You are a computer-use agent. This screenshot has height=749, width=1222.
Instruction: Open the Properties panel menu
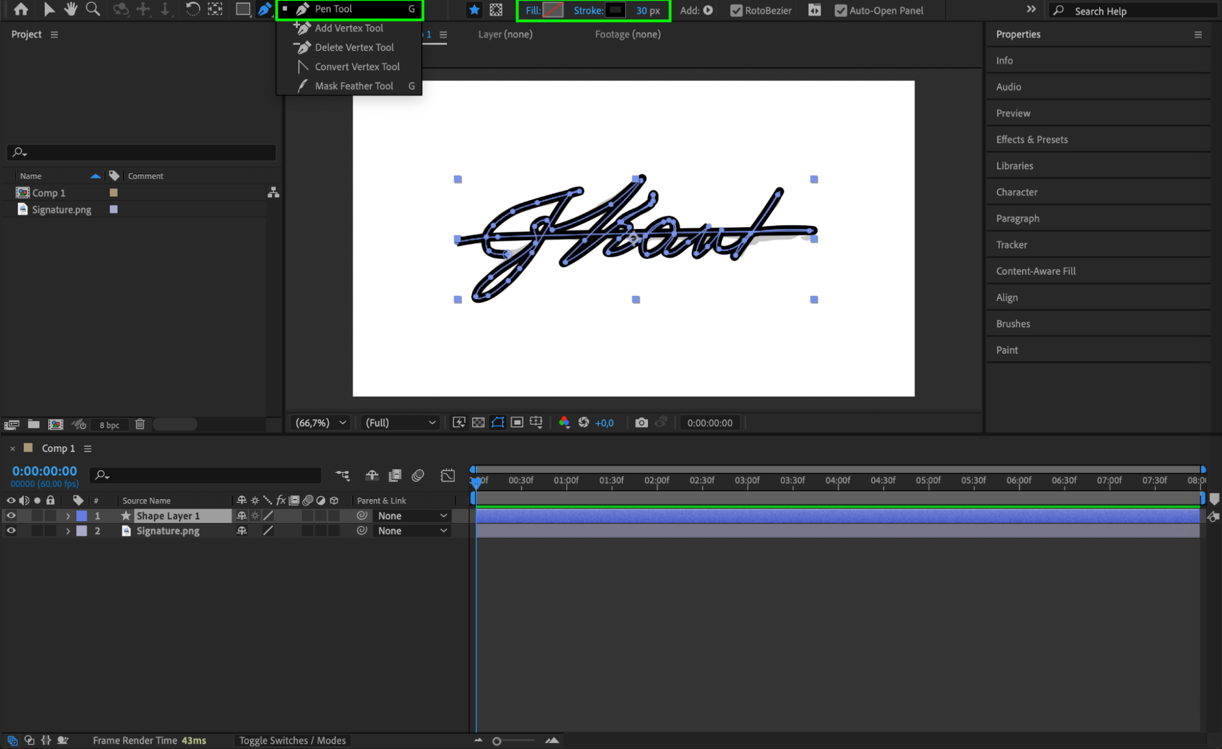tap(1198, 35)
